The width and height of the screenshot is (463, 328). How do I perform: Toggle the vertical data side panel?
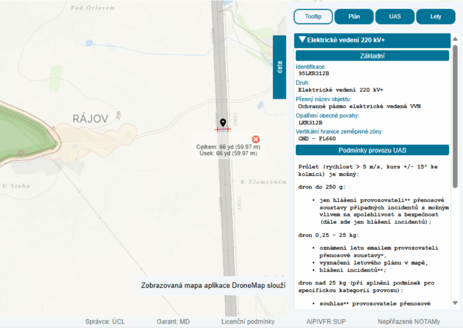(280, 67)
